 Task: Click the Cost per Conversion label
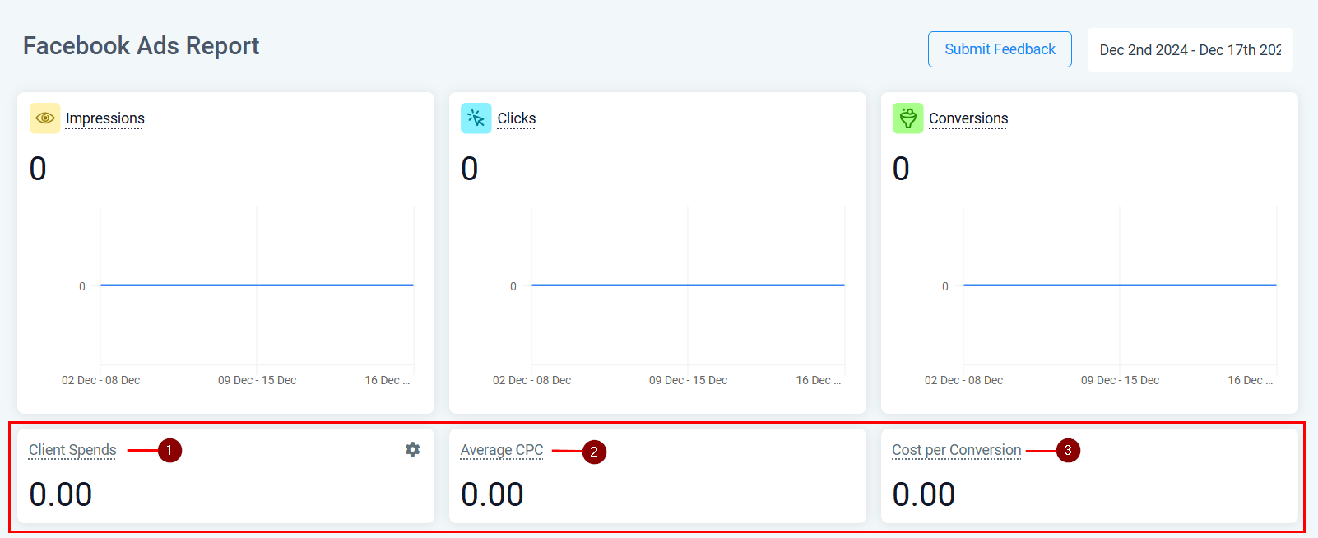[x=956, y=450]
